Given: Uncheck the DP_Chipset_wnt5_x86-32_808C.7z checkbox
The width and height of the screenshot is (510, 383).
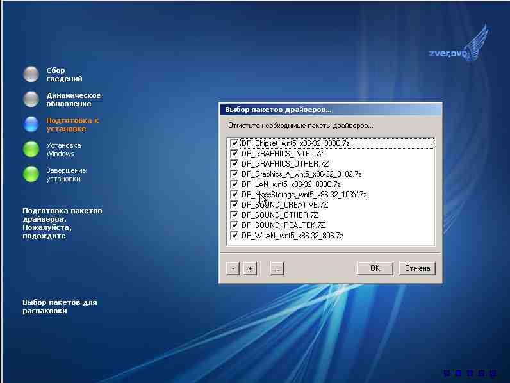Looking at the screenshot, I should click(234, 143).
